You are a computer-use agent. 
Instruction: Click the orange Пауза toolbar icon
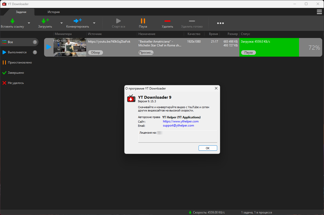pyautogui.click(x=143, y=21)
